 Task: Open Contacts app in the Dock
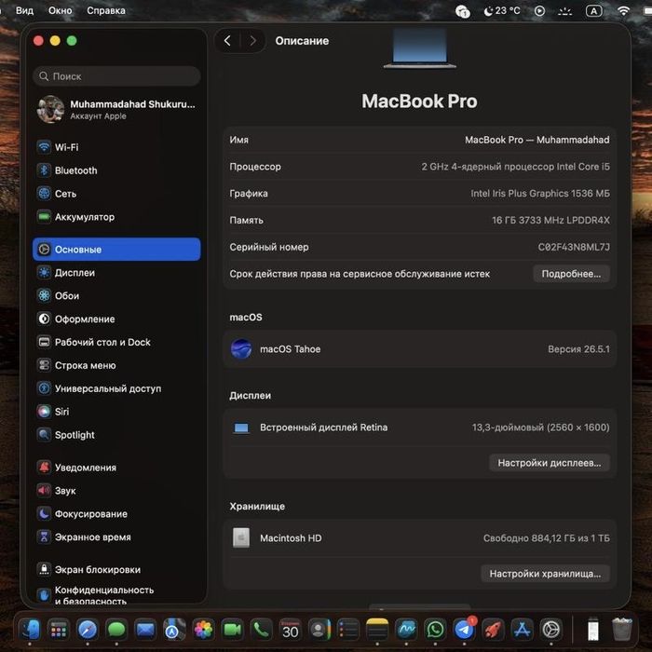[319, 630]
